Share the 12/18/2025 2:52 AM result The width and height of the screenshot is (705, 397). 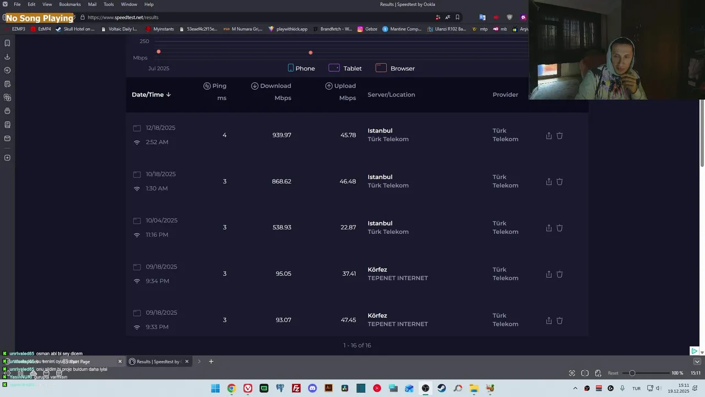pos(549,135)
